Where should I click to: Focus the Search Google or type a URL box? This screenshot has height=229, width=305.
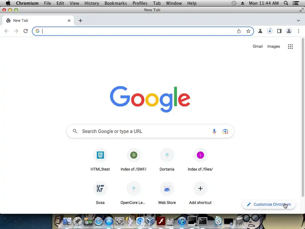(x=150, y=131)
